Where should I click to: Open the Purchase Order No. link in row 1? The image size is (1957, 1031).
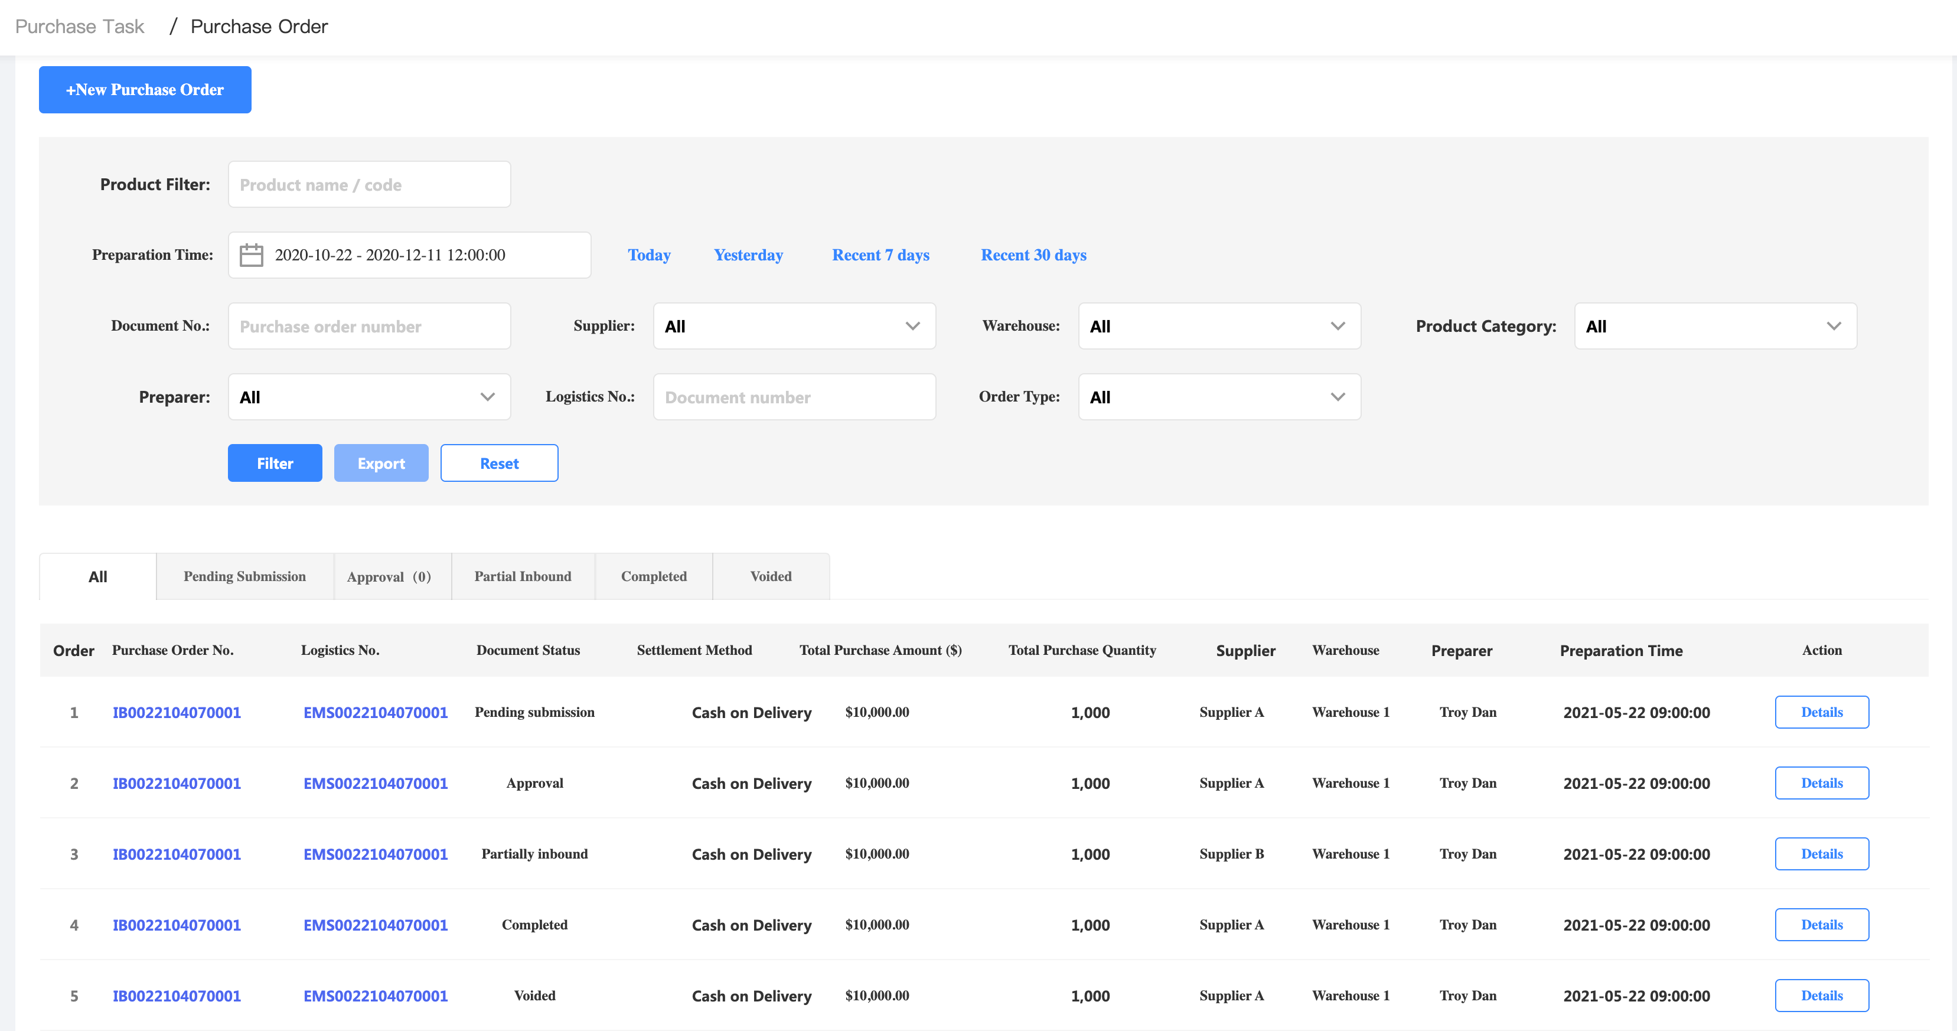pos(177,713)
